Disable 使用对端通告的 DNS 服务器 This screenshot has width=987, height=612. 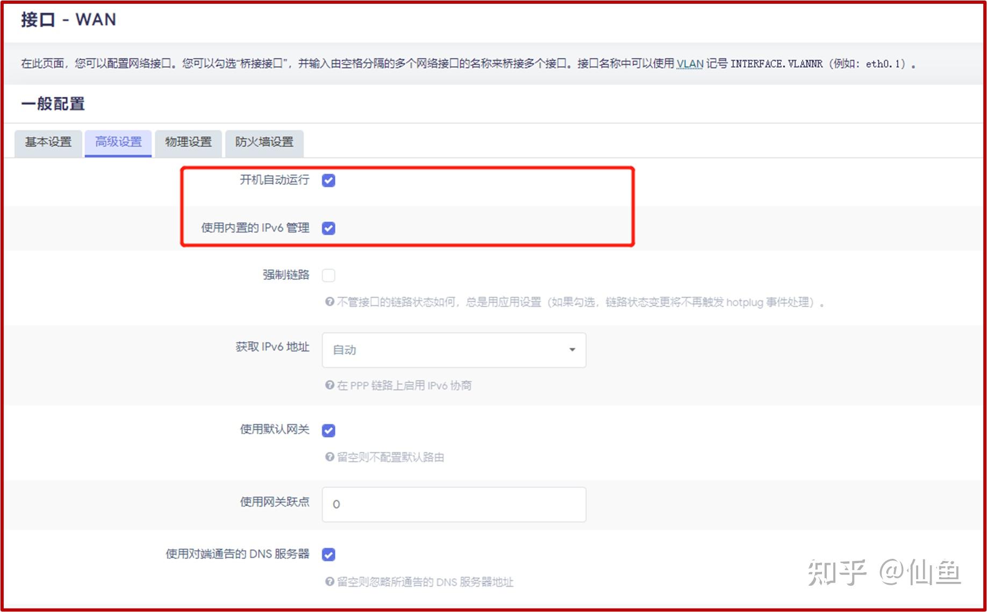pos(328,554)
